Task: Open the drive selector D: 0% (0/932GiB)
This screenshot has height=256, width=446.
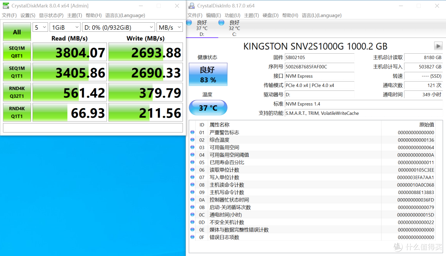Action: coord(119,27)
